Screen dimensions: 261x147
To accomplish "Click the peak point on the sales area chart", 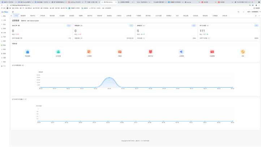I will point(109,77).
